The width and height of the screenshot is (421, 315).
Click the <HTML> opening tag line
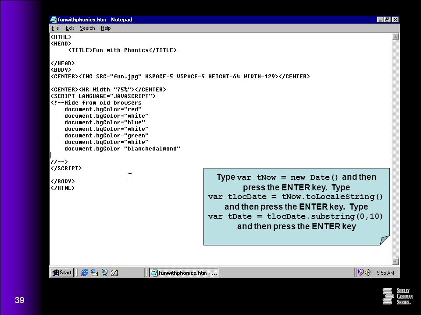point(61,37)
